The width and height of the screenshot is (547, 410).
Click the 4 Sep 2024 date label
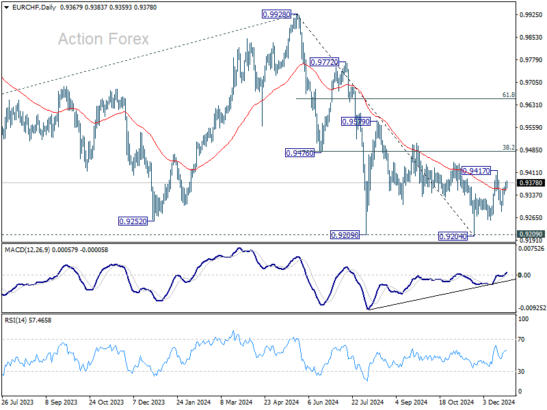pyautogui.click(x=412, y=402)
